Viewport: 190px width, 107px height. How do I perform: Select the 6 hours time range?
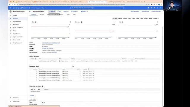pyautogui.click(x=120, y=18)
